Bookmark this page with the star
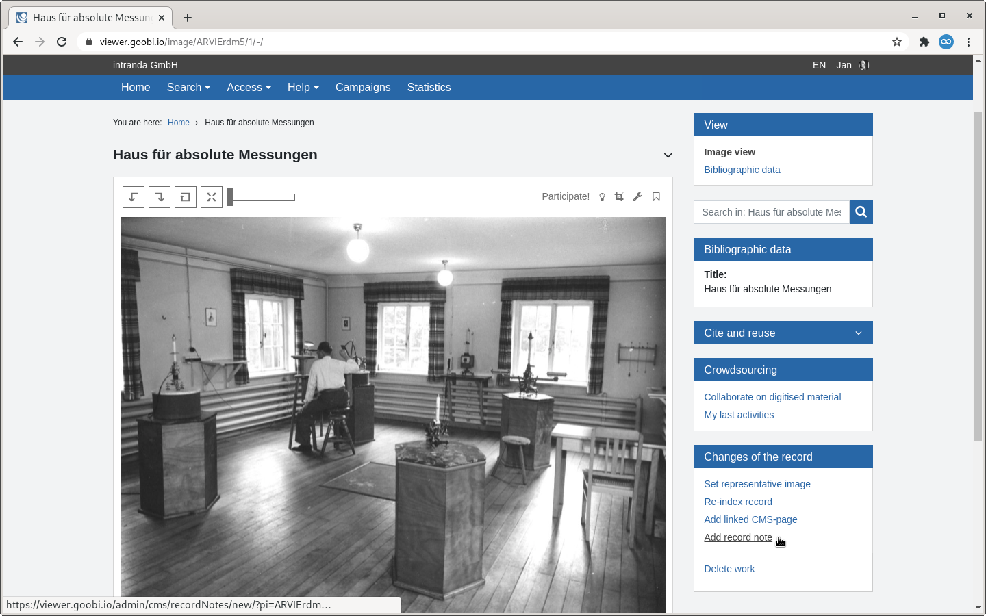The height and width of the screenshot is (616, 986). pos(897,42)
